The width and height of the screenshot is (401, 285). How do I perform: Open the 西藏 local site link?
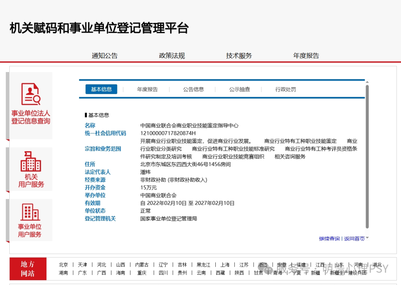[x=221, y=273]
